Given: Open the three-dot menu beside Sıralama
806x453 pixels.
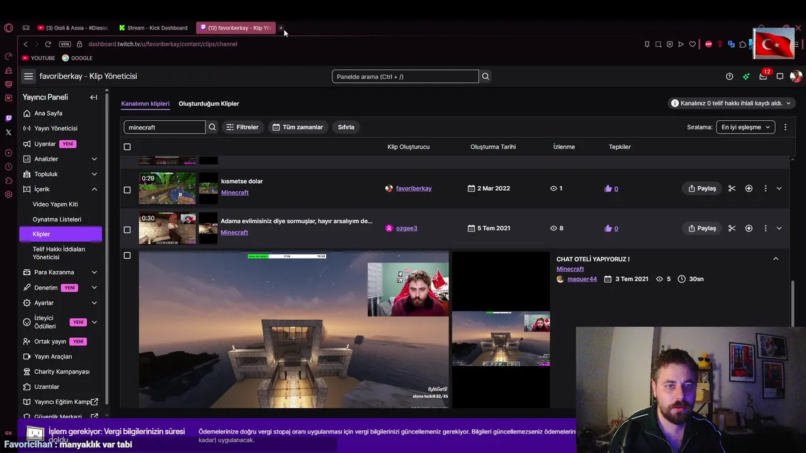Looking at the screenshot, I should click(x=785, y=127).
